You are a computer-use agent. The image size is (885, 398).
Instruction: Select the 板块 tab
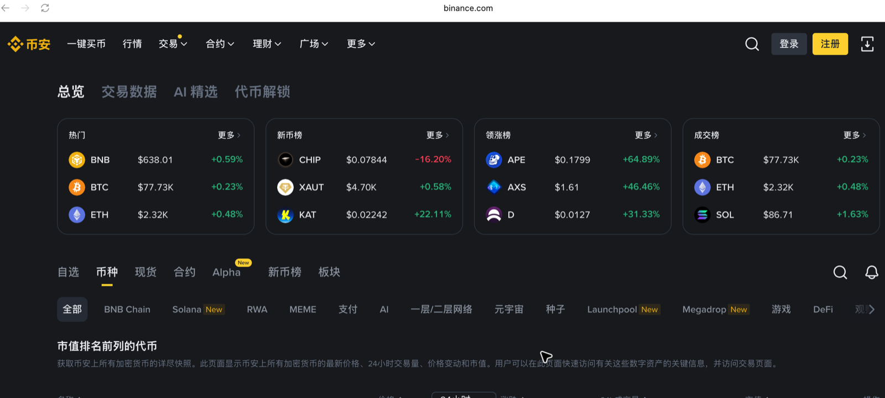tap(329, 272)
